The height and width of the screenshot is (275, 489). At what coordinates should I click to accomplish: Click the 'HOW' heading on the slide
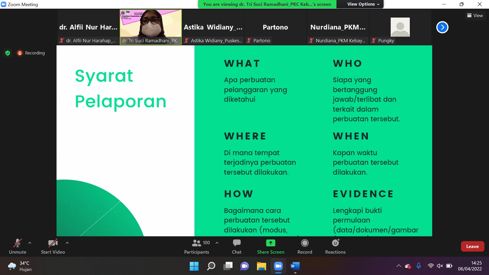[x=238, y=194]
